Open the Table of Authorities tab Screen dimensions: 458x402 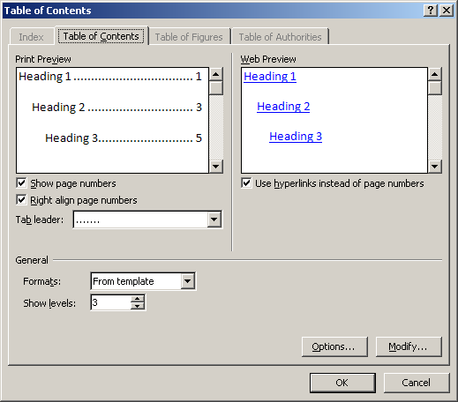pyautogui.click(x=280, y=37)
